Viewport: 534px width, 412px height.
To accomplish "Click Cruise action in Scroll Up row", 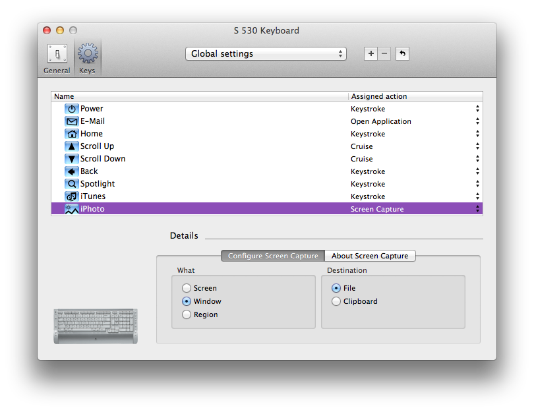I will point(362,146).
